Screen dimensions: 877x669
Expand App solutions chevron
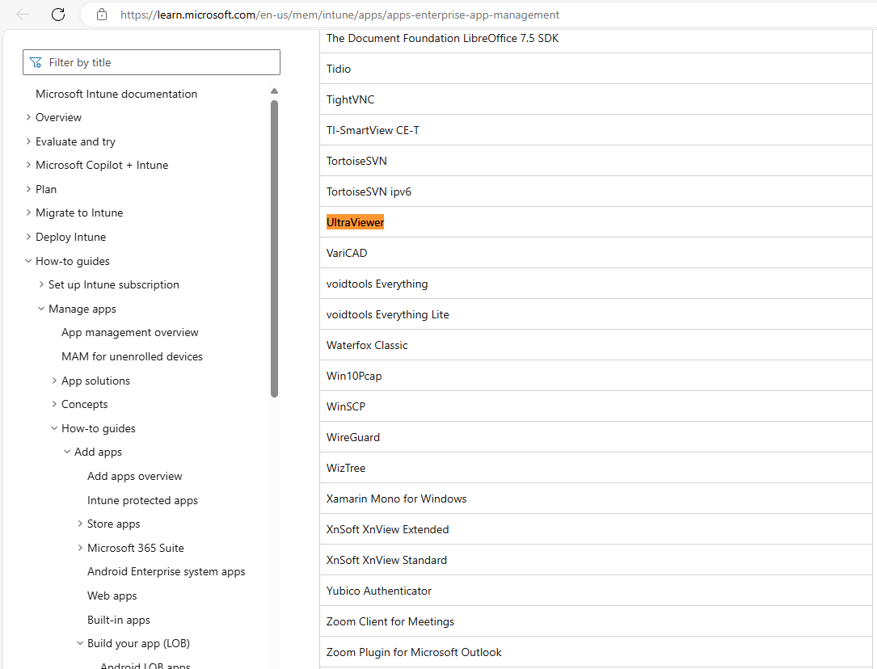pos(53,381)
